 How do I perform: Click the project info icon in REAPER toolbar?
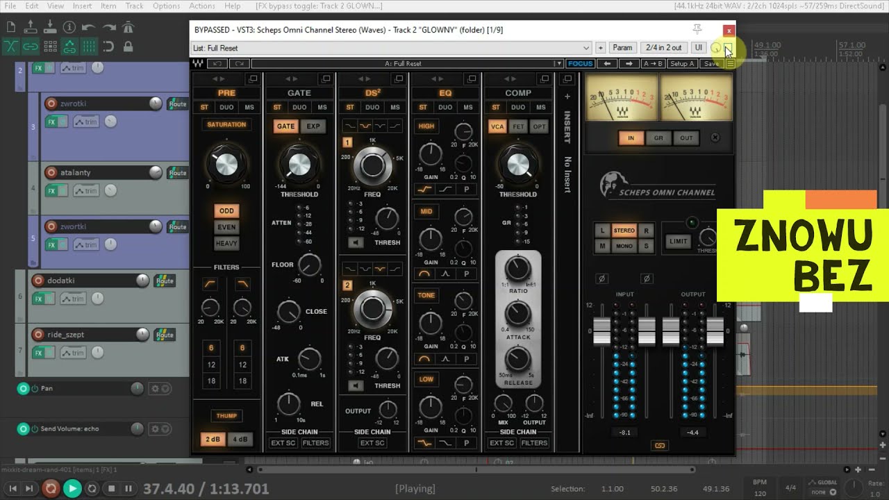69,28
